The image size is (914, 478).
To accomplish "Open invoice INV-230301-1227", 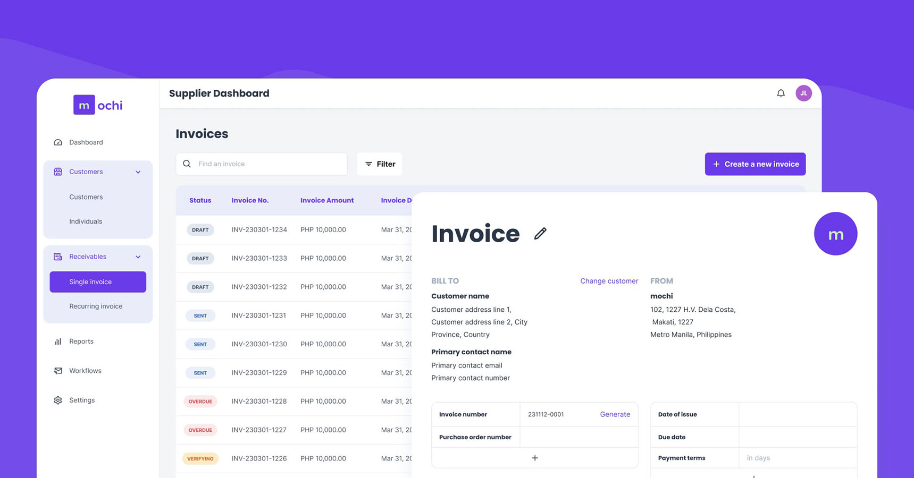I will [x=259, y=430].
